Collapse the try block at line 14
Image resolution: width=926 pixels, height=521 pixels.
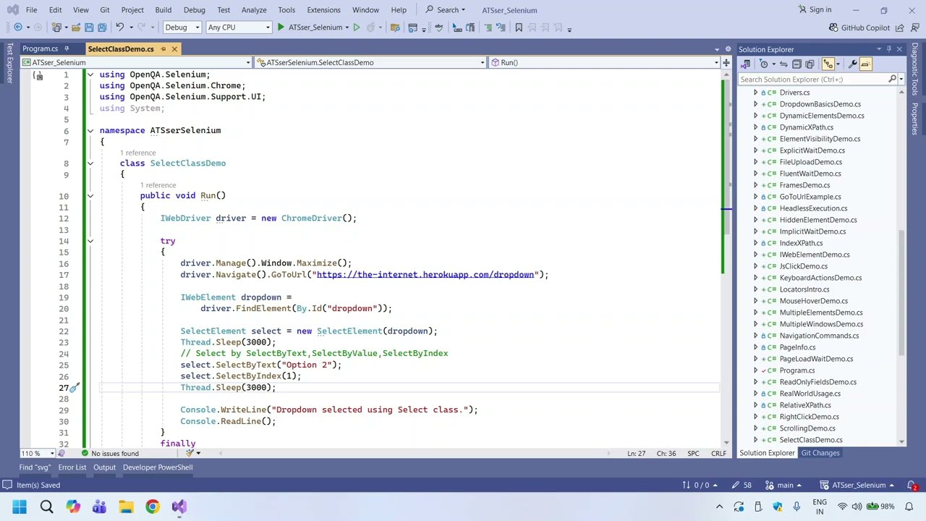(x=90, y=241)
